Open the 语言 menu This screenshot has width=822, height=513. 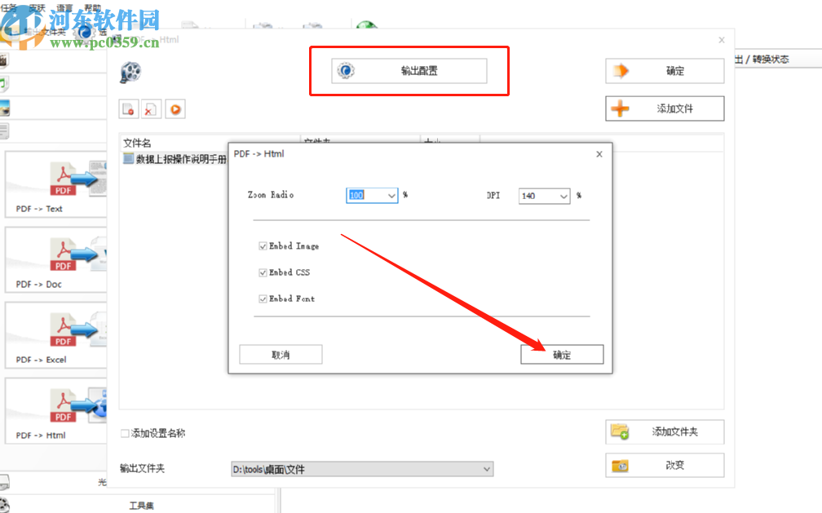(x=64, y=8)
